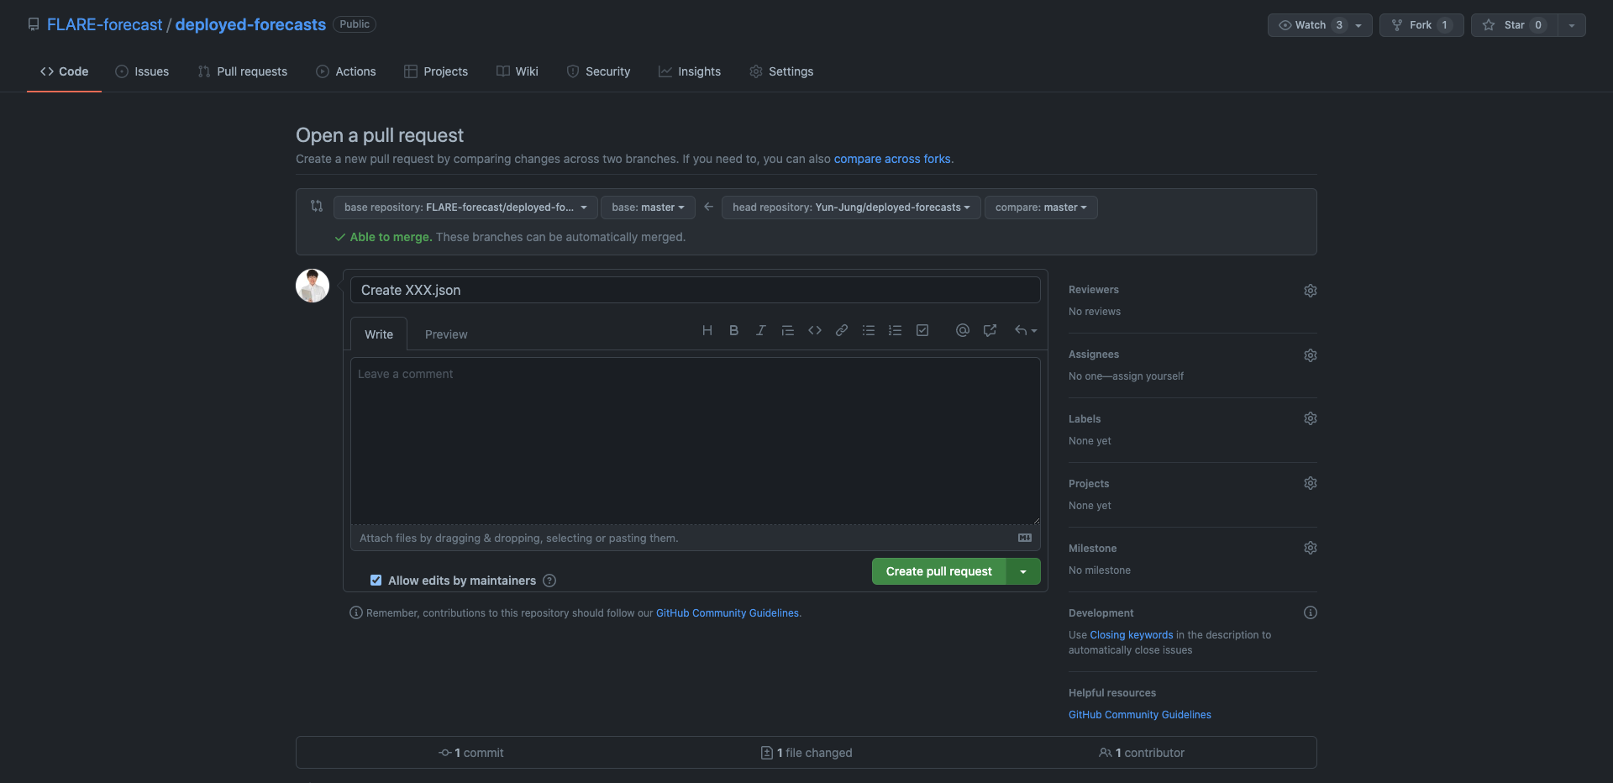
Task: Insert code snippet formatting
Action: (x=815, y=330)
